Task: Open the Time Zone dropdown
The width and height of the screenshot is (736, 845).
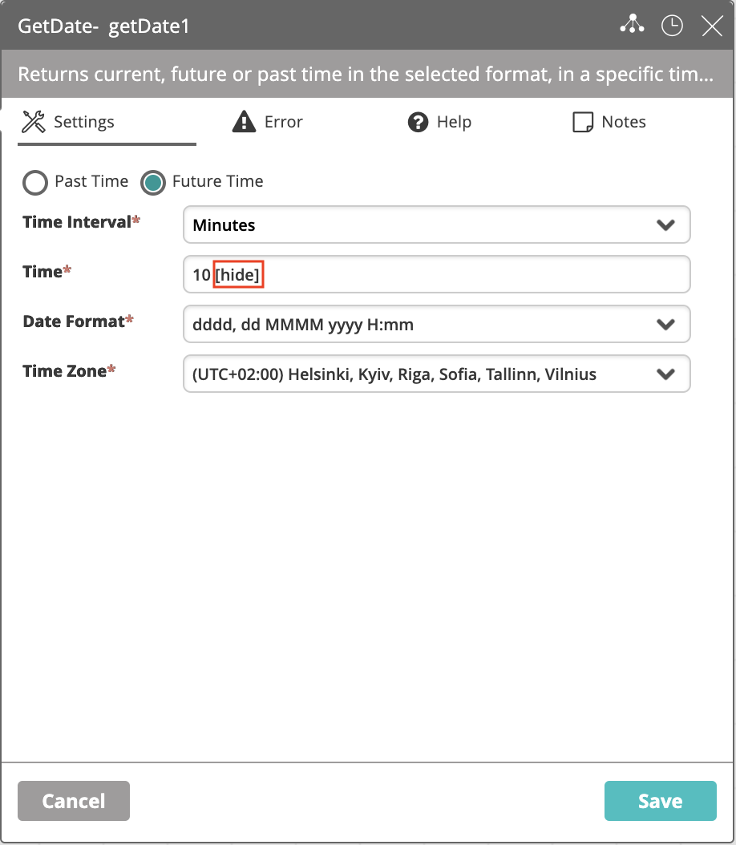Action: [436, 374]
